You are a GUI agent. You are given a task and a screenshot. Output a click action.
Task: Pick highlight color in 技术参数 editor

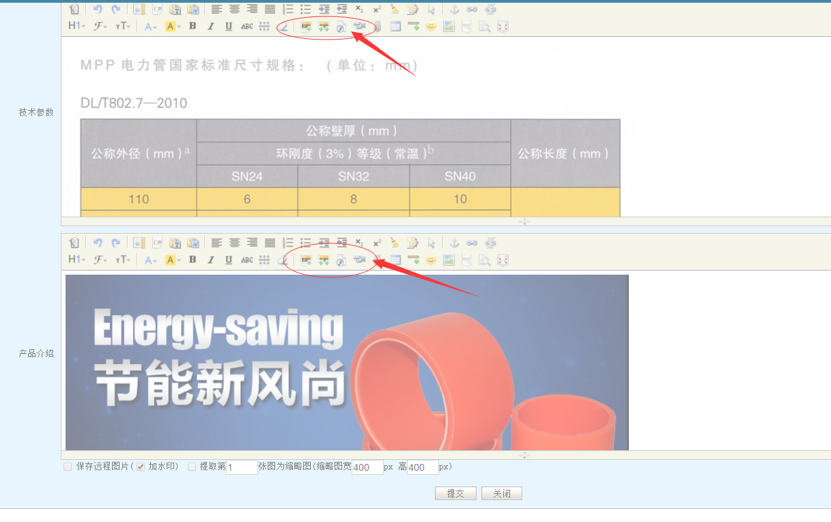(x=173, y=27)
